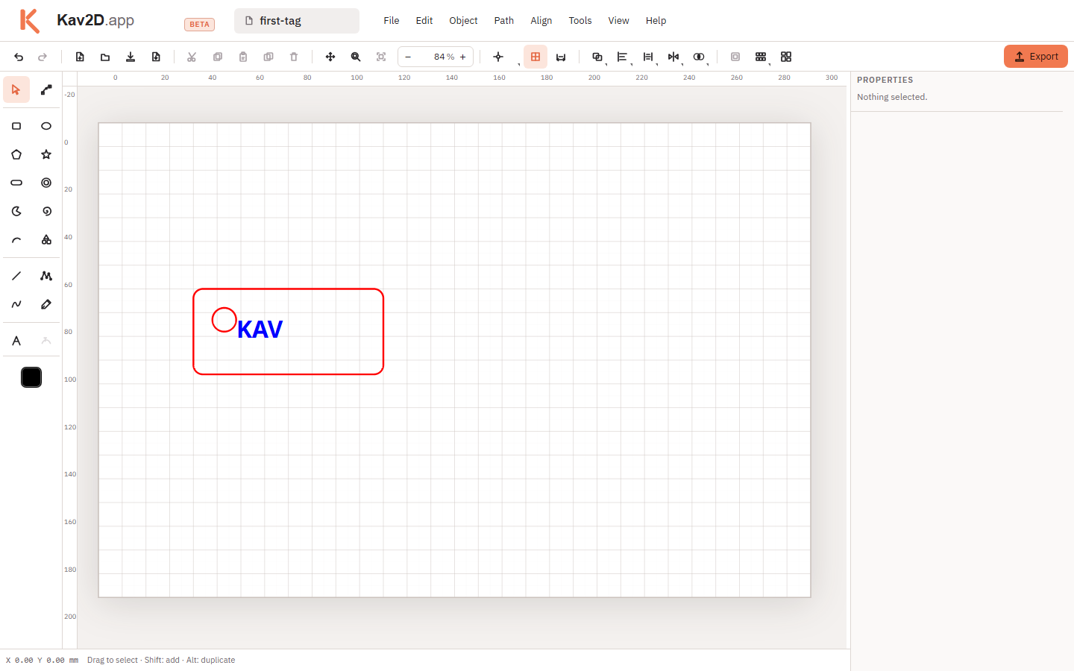
Task: Open a file with folder icon
Action: coord(105,57)
